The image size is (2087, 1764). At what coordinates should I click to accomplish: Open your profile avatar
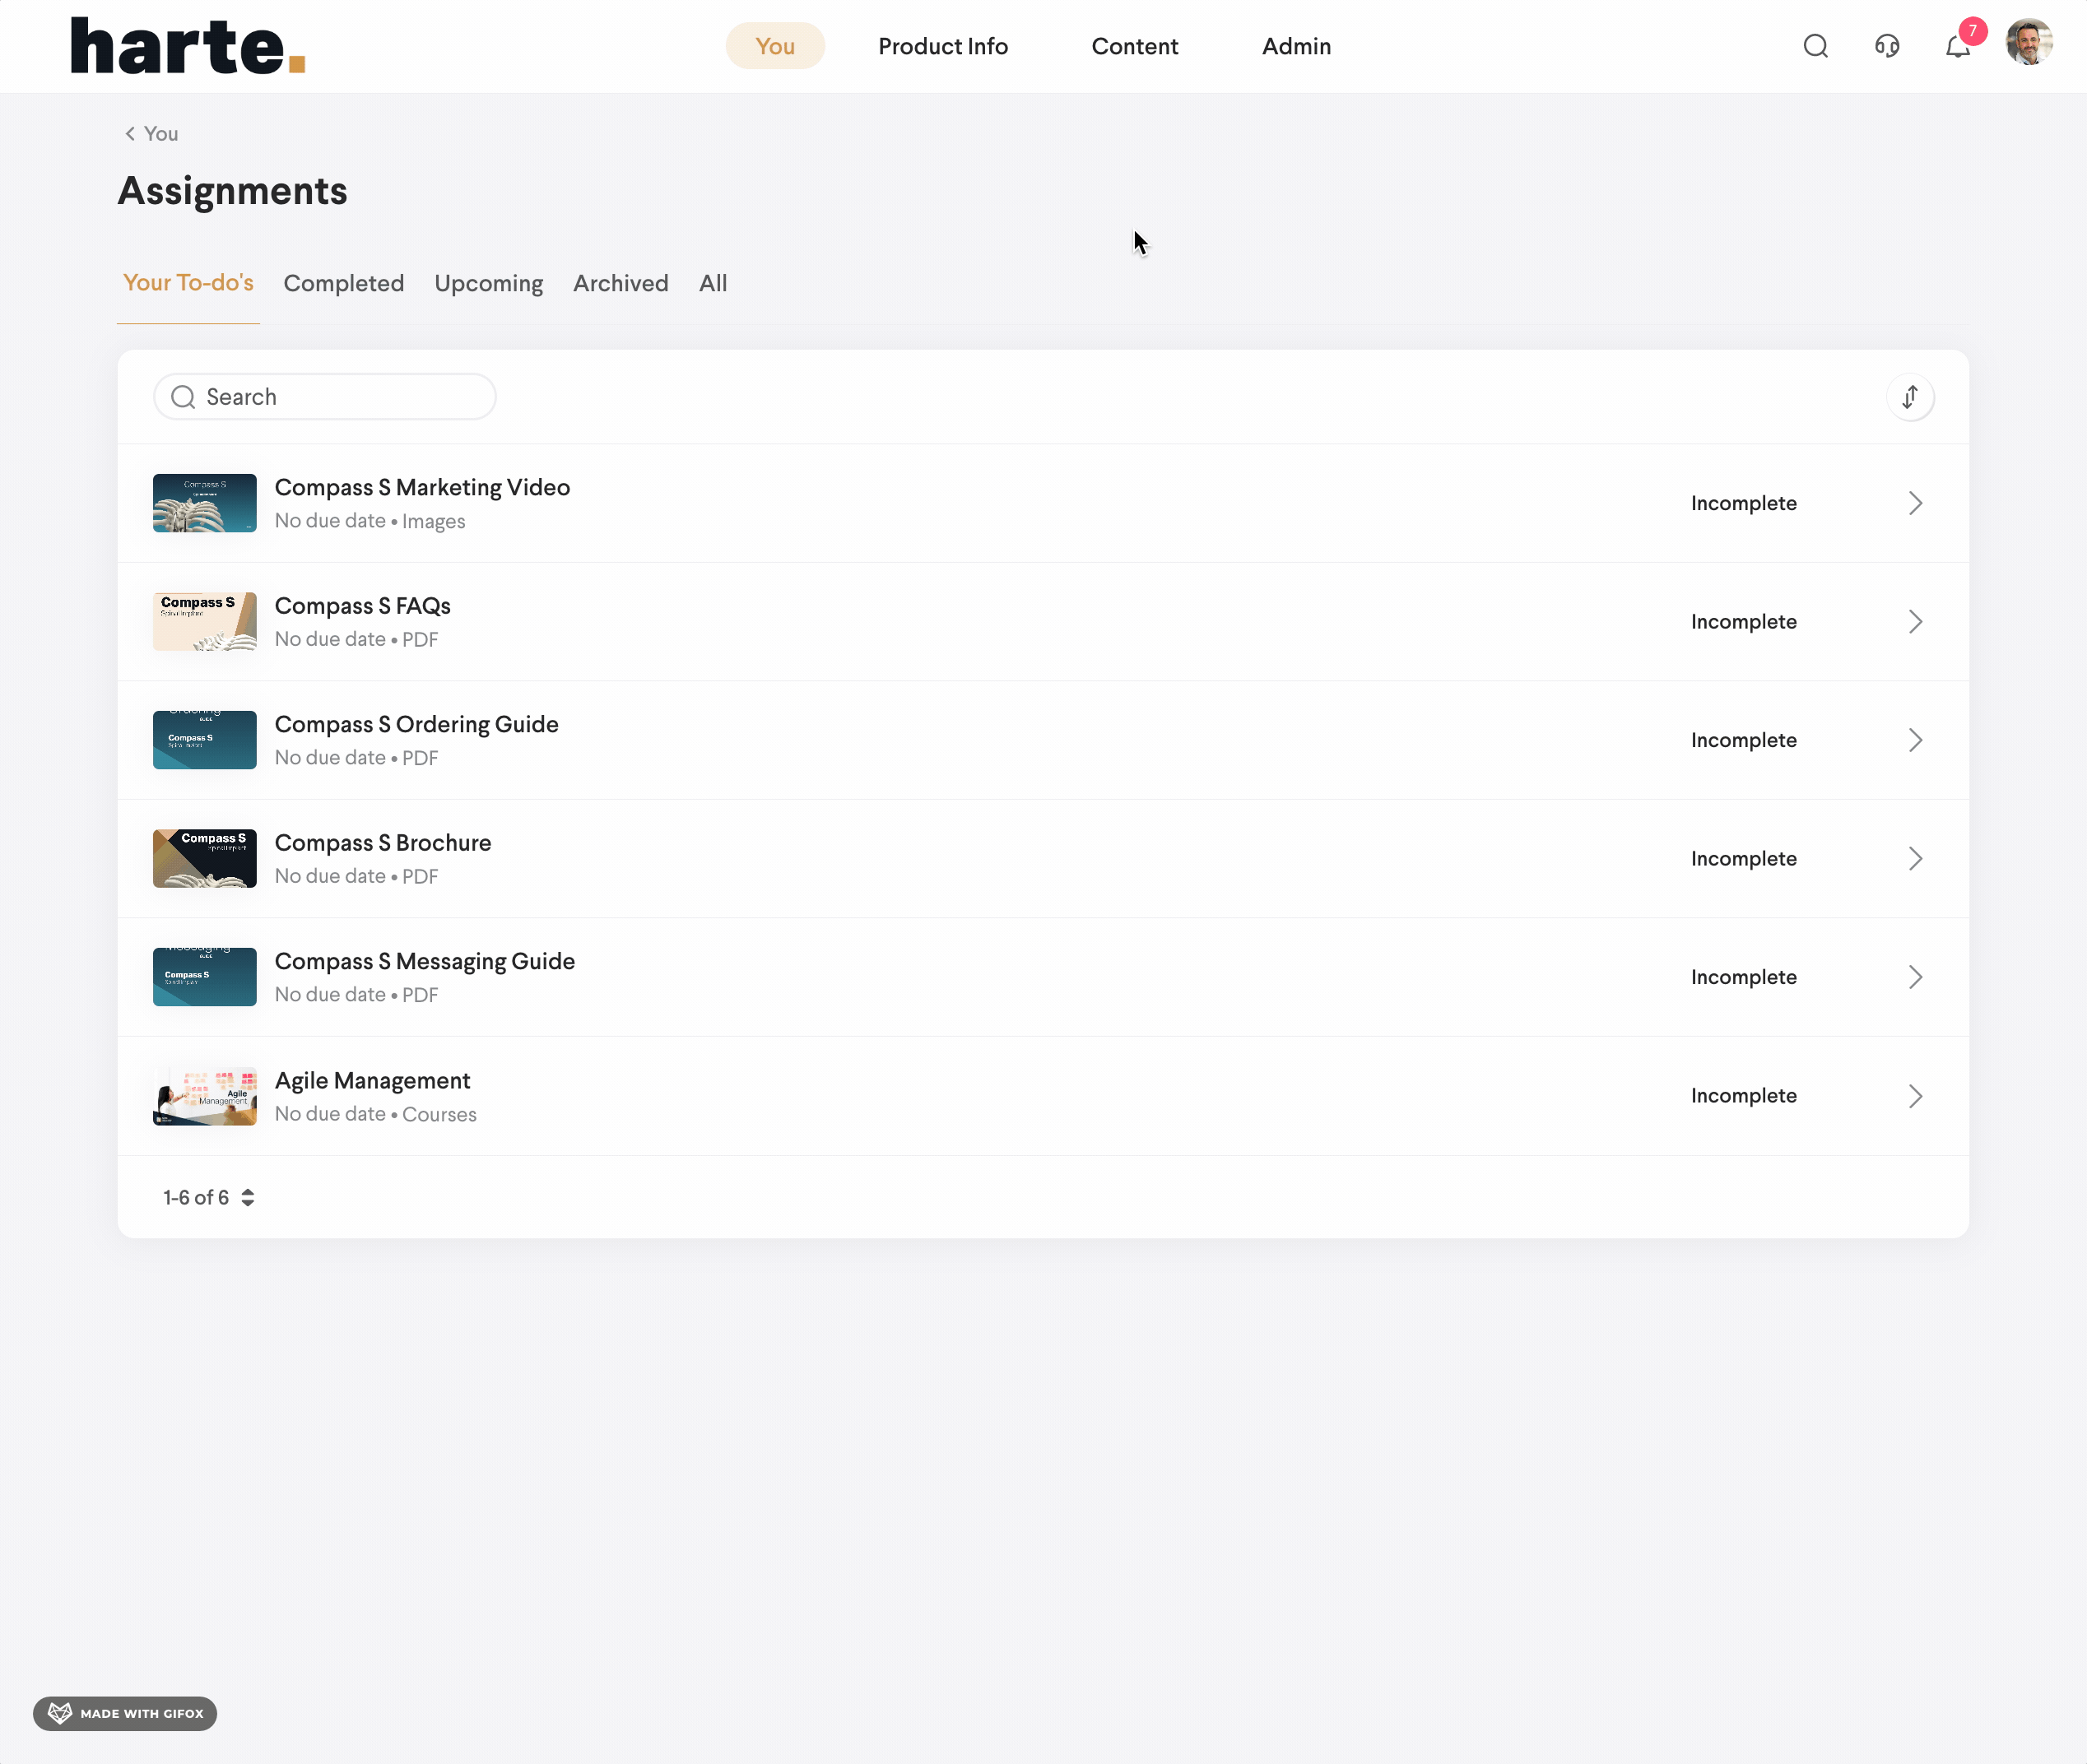coord(2029,42)
